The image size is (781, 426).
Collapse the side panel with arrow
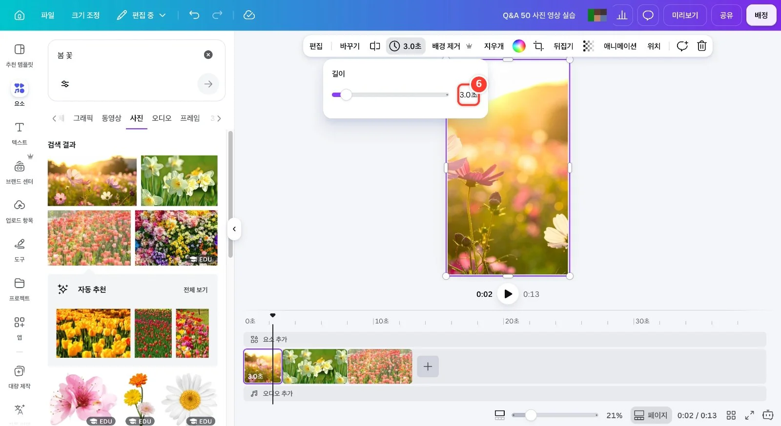tap(234, 229)
